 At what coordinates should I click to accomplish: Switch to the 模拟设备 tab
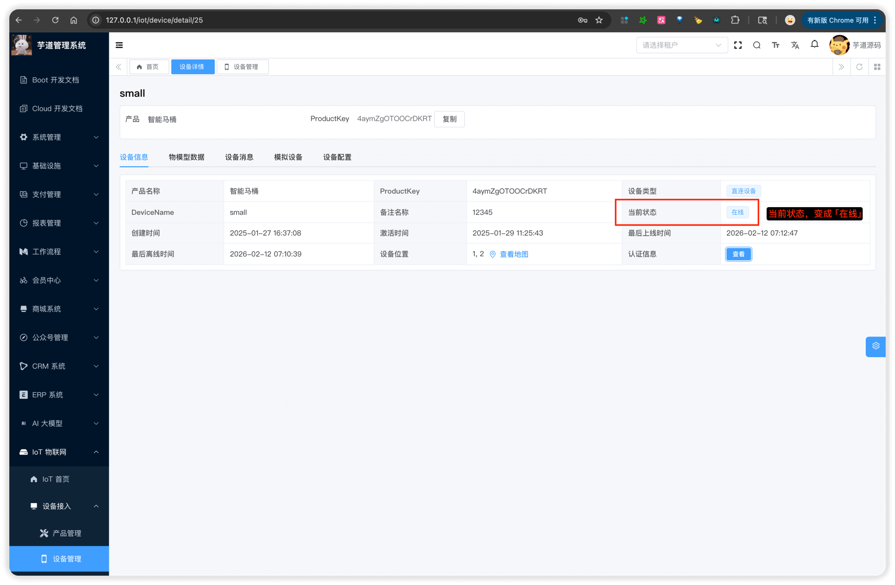pyautogui.click(x=288, y=157)
